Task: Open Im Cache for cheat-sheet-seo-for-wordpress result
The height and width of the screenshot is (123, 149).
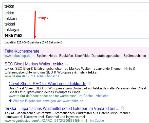Action: click(x=86, y=96)
